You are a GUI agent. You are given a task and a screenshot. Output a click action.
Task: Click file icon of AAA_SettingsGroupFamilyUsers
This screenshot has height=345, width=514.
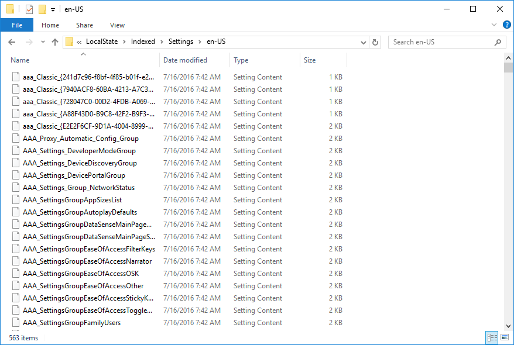[16, 322]
